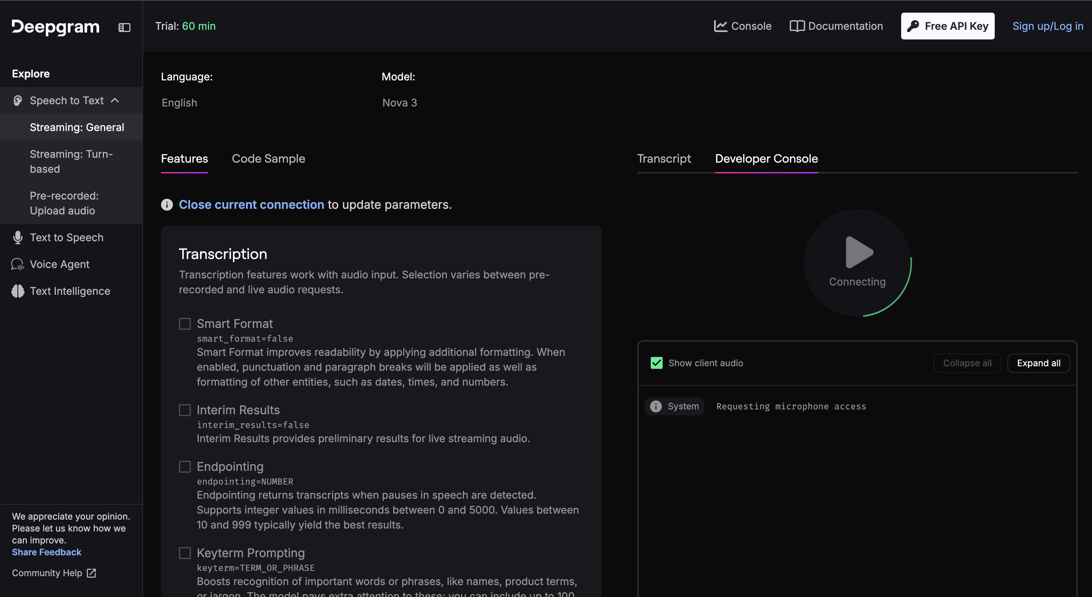Enable the Interim Results checkbox
The image size is (1092, 597).
pyautogui.click(x=185, y=410)
